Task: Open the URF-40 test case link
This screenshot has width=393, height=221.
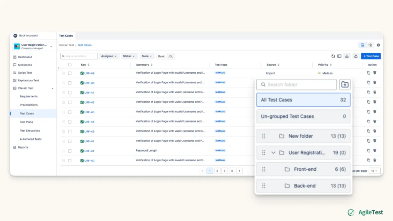Action: tap(89, 161)
